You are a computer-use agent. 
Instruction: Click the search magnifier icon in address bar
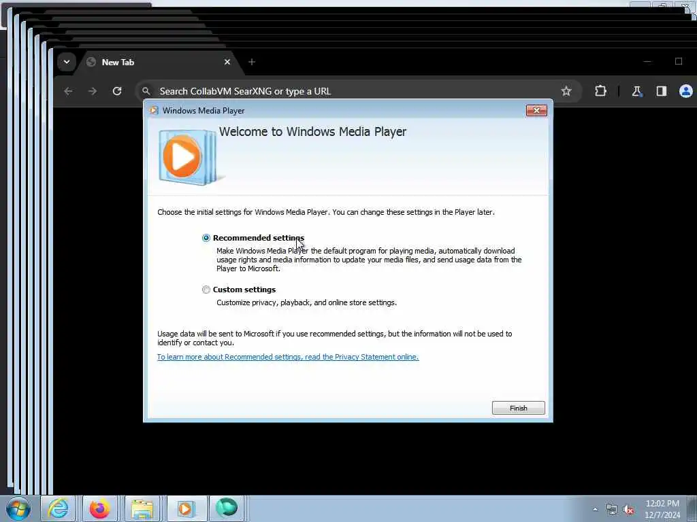coord(146,92)
